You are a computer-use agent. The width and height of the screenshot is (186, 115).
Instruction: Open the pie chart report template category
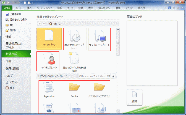tap(49, 108)
